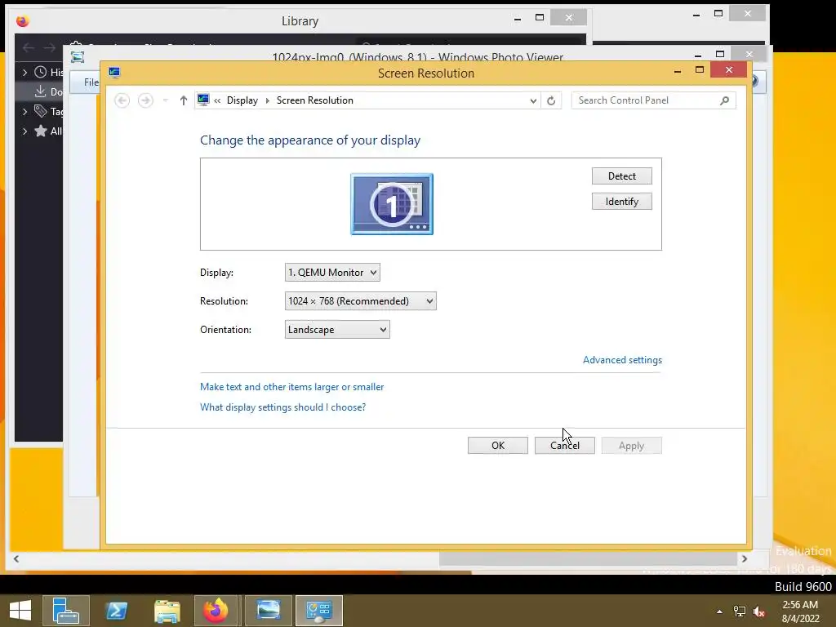The width and height of the screenshot is (836, 627).
Task: Expand Tags item in Library sidebar
Action: (x=24, y=111)
